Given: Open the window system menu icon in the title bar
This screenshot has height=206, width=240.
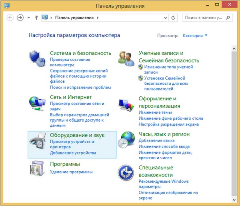Looking at the screenshot, I should click(7, 6).
